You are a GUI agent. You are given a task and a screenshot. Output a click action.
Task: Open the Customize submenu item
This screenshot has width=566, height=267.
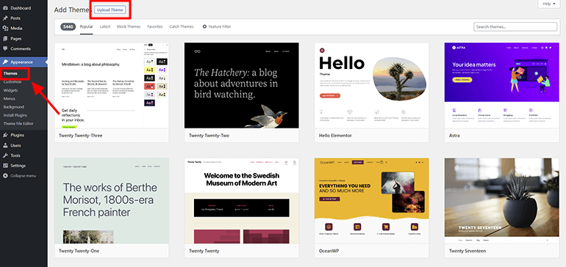coord(12,82)
